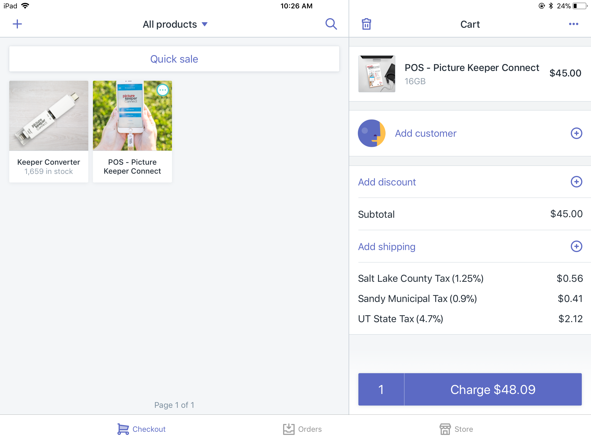Select Add shipping link
Image resolution: width=591 pixels, height=443 pixels.
[387, 247]
